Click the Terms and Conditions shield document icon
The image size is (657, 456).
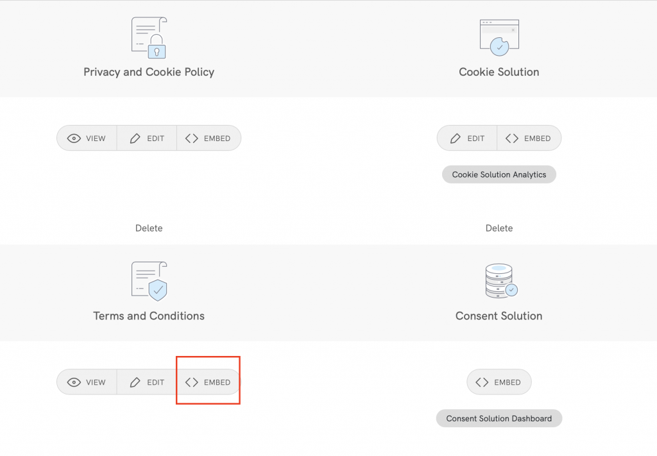[149, 281]
